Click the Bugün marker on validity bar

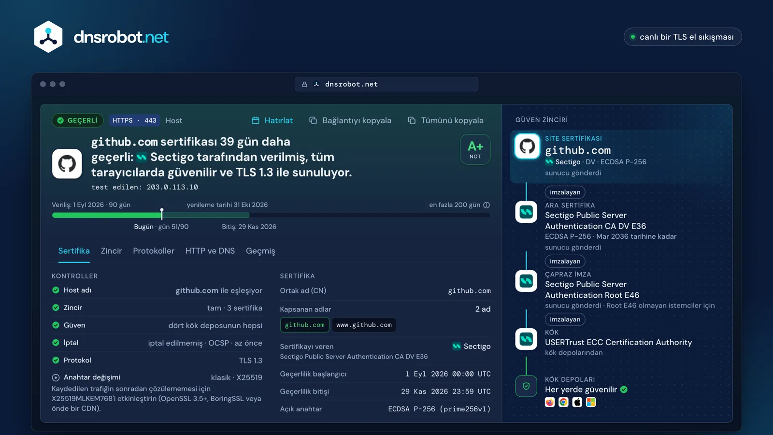coord(162,214)
